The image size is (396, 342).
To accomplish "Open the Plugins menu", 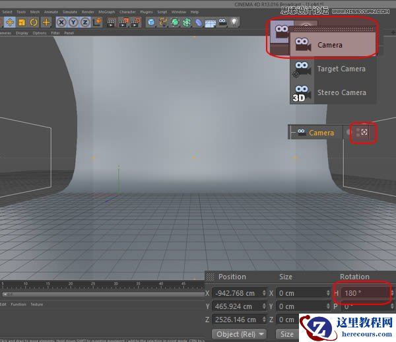I will click(x=147, y=12).
